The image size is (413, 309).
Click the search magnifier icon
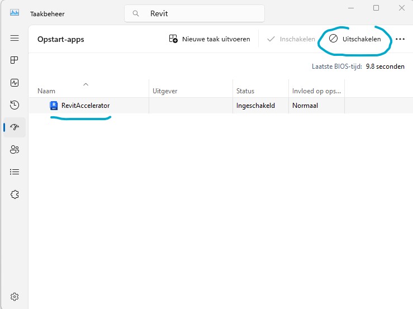(x=136, y=13)
